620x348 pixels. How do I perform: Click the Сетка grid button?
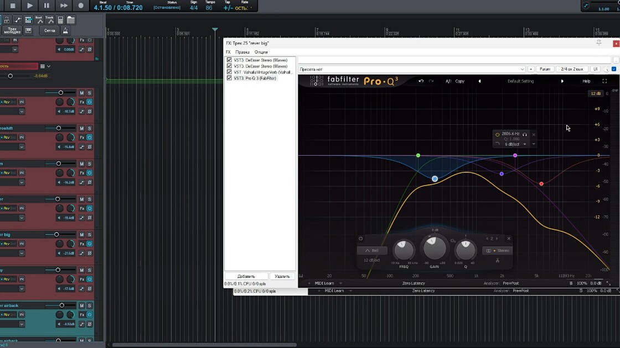50,31
